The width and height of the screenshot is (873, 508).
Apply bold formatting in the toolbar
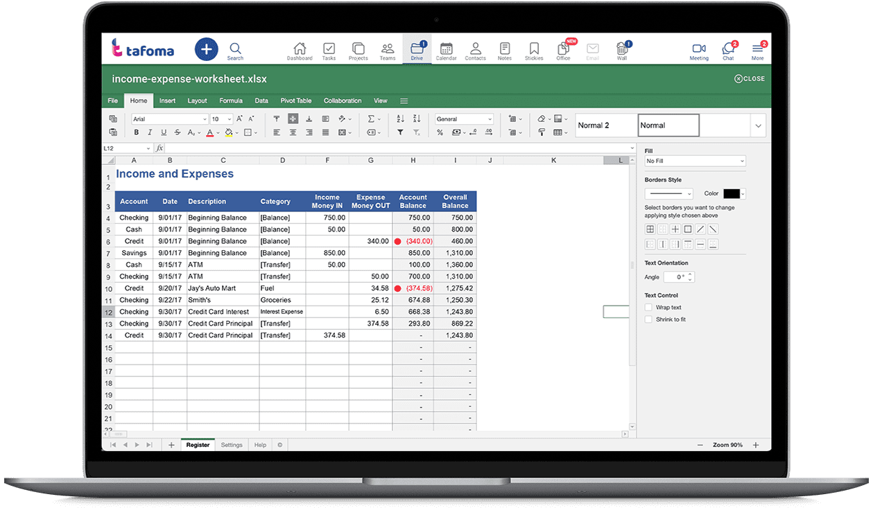[137, 132]
